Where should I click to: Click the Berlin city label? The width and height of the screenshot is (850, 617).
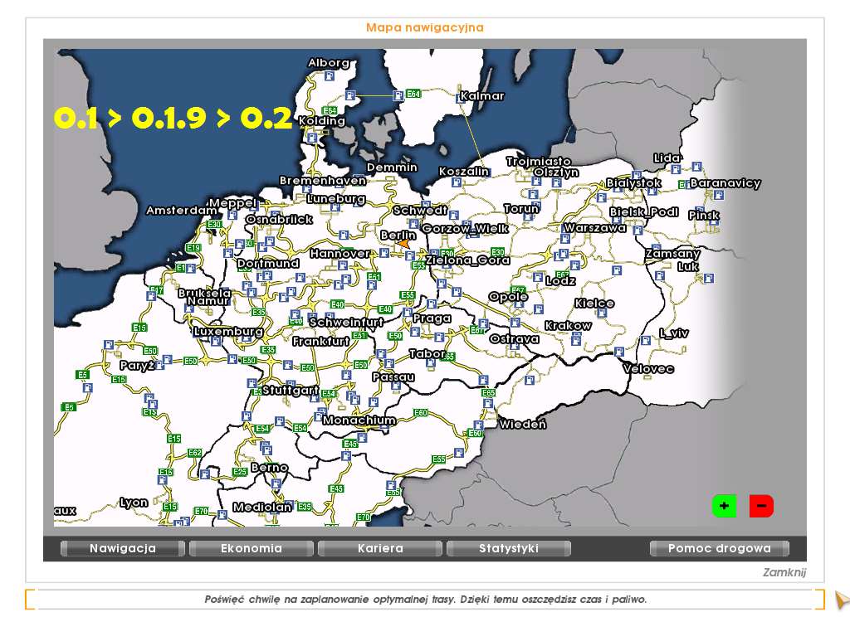point(398,235)
